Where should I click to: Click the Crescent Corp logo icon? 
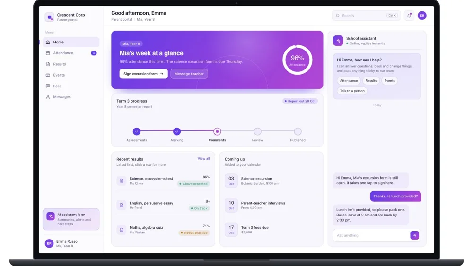(x=50, y=17)
